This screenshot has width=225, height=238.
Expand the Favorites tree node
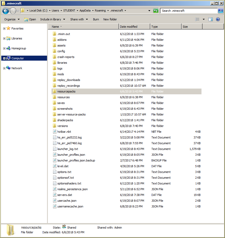click(x=4, y=28)
